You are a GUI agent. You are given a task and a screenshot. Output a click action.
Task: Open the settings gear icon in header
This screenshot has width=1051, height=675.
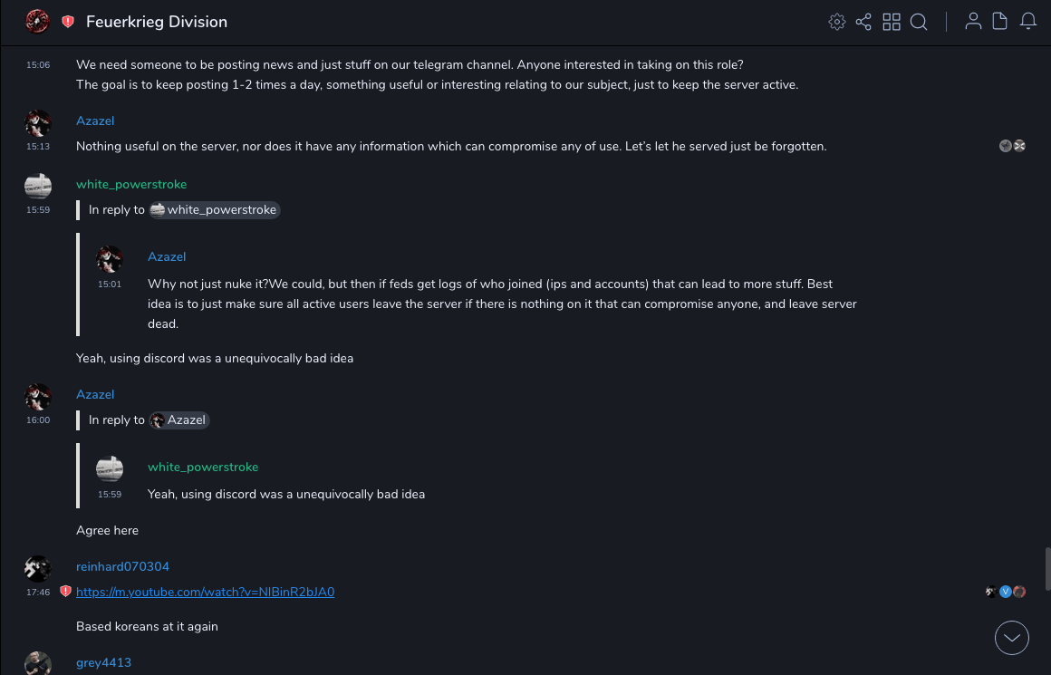[x=836, y=22]
